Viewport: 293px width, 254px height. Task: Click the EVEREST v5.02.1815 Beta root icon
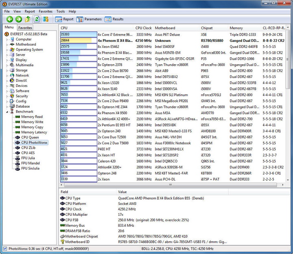[x=7, y=34]
